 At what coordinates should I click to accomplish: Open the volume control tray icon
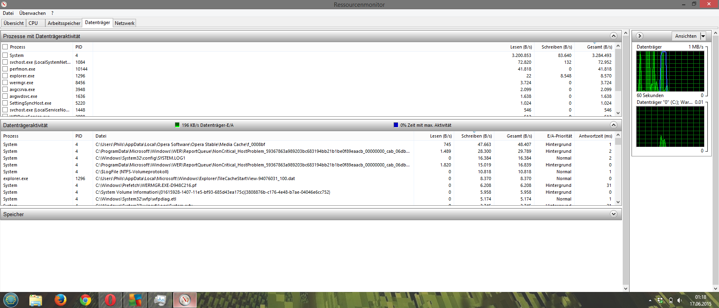coord(679,300)
